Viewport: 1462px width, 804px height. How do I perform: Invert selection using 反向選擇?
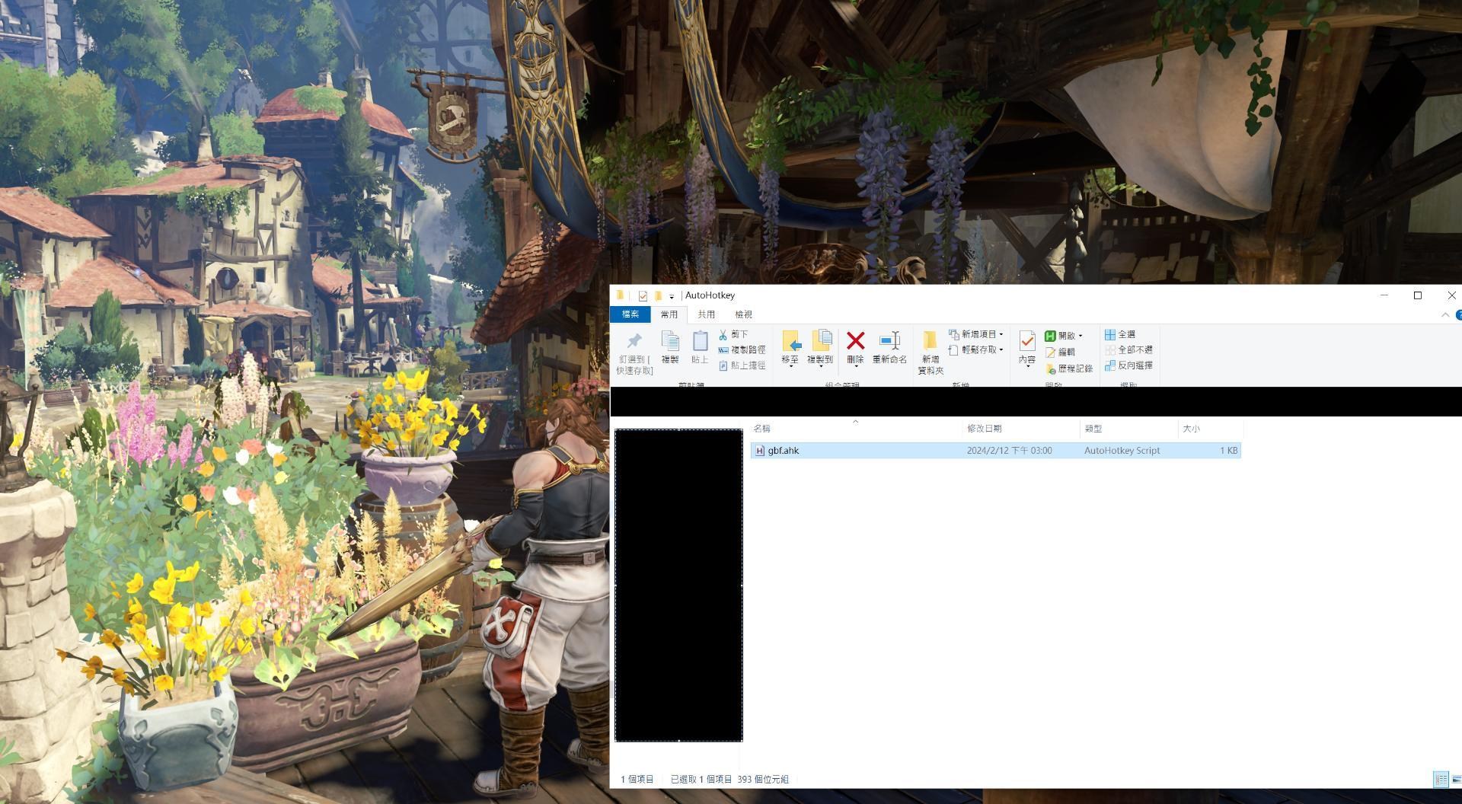tap(1128, 365)
